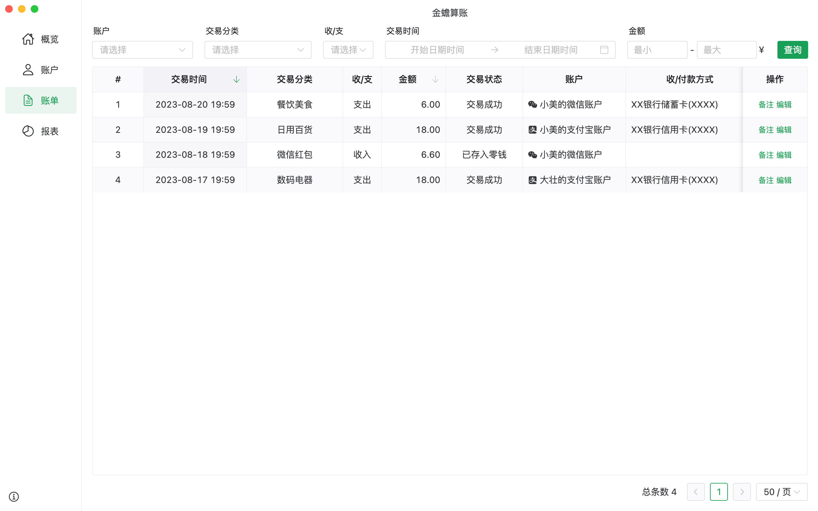
Task: Toggle sort arrow in 交易时间 column header
Action: [x=236, y=80]
